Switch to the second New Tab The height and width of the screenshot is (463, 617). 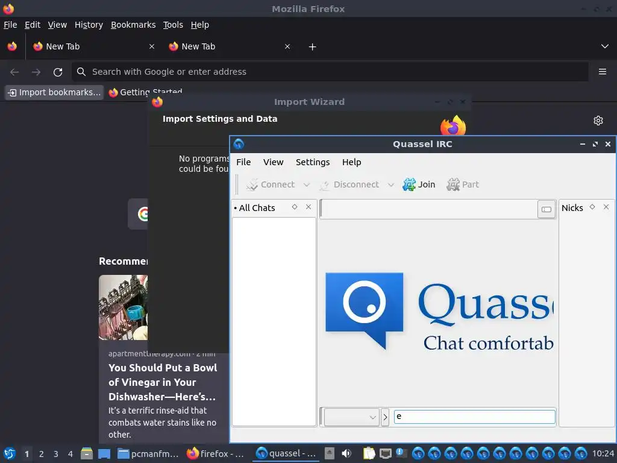click(227, 46)
